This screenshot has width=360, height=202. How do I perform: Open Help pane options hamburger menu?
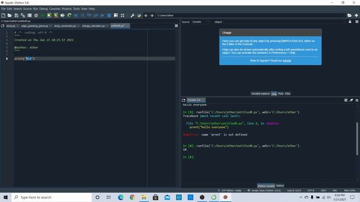click(x=357, y=22)
